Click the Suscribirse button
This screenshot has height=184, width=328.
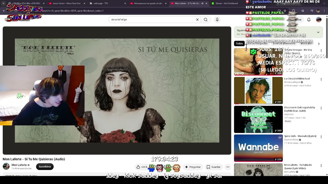45,167
